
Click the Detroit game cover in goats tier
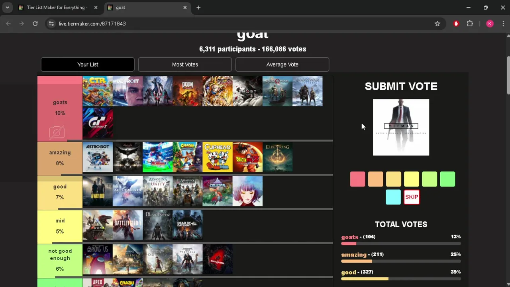click(127, 91)
